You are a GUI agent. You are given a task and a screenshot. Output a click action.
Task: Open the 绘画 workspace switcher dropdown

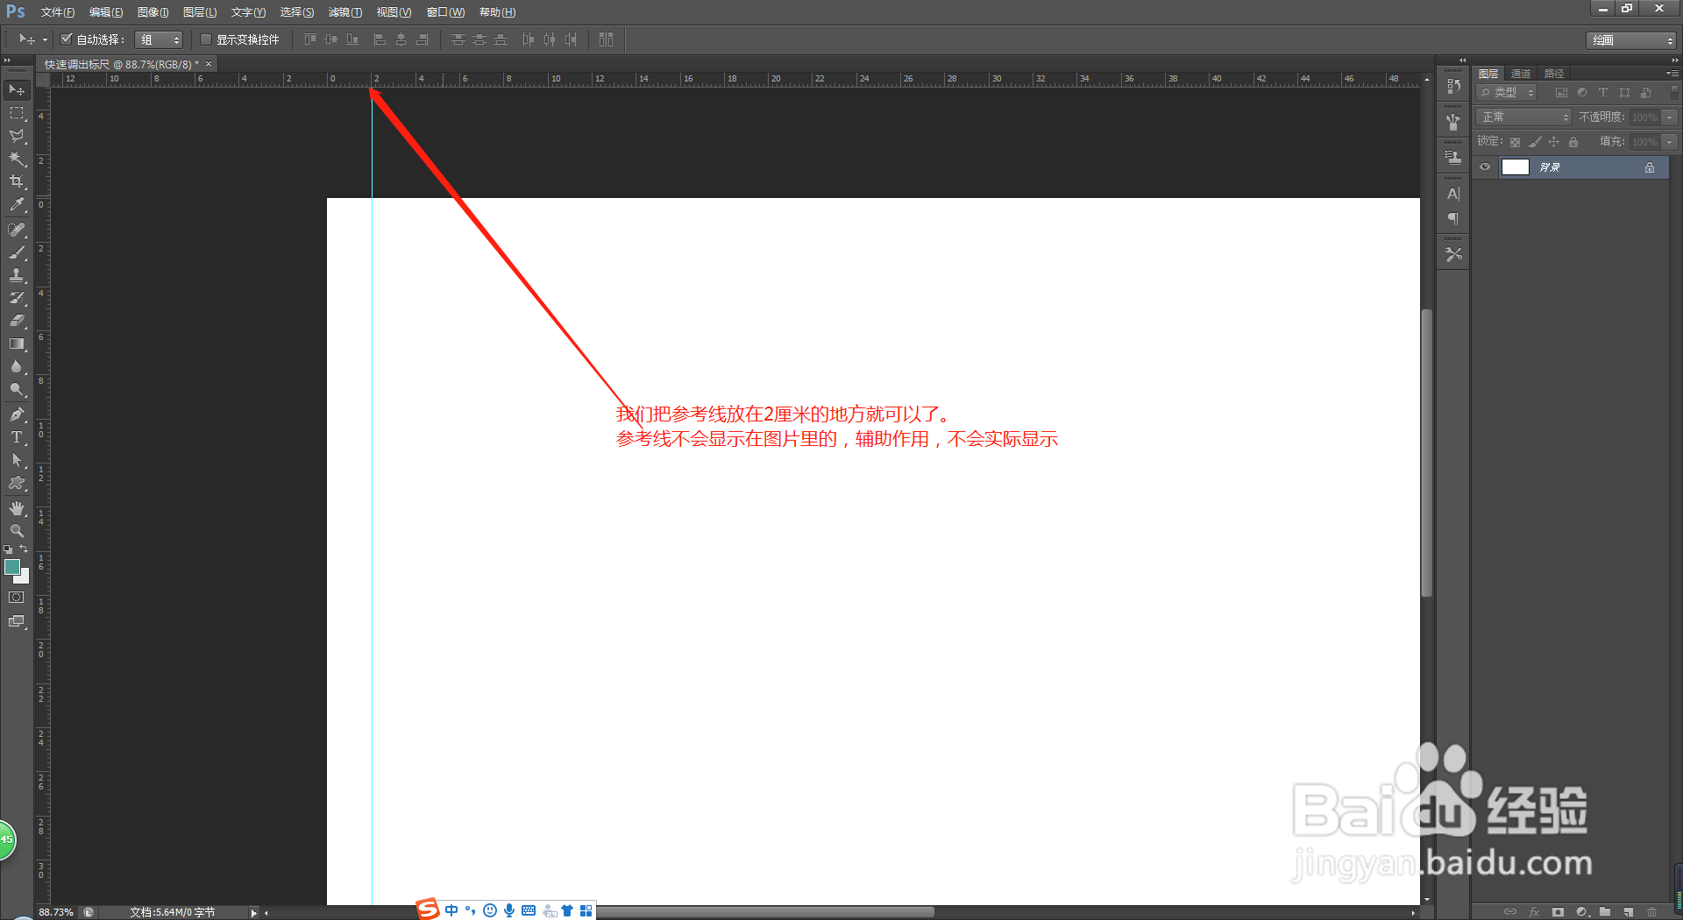point(1631,40)
